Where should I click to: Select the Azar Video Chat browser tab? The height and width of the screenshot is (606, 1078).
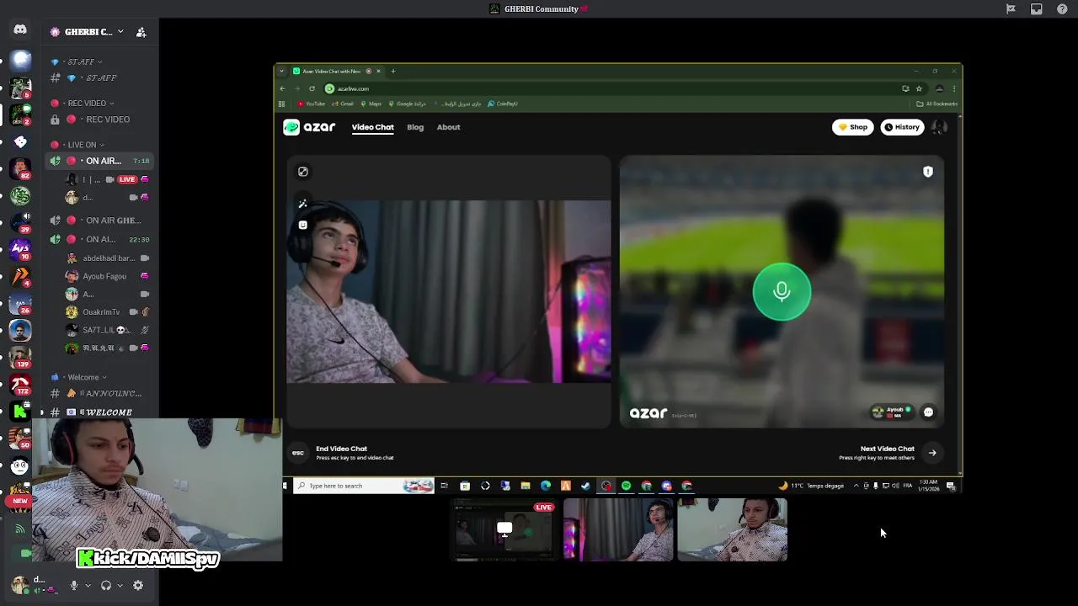336,72
